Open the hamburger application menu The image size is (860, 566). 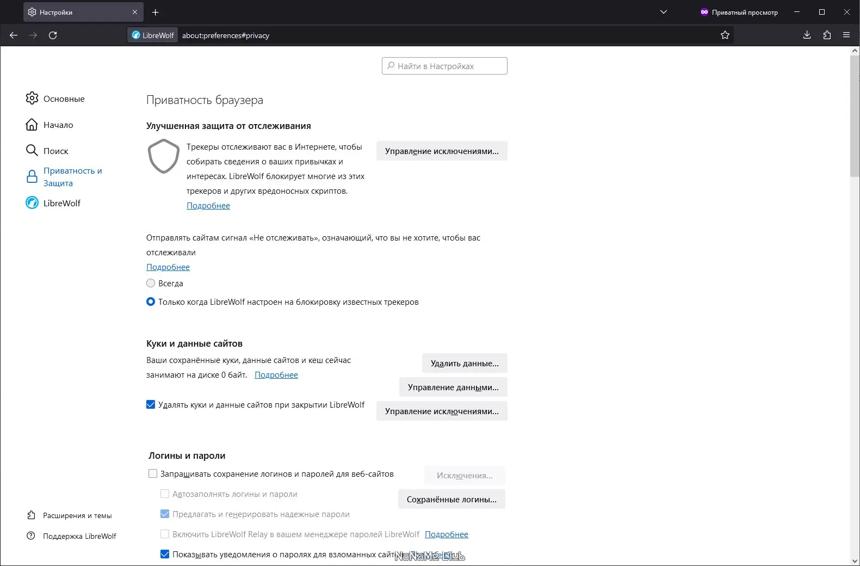[x=846, y=35]
